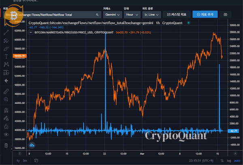Click the green market status dot
This screenshot has width=243, height=165.
188,23
